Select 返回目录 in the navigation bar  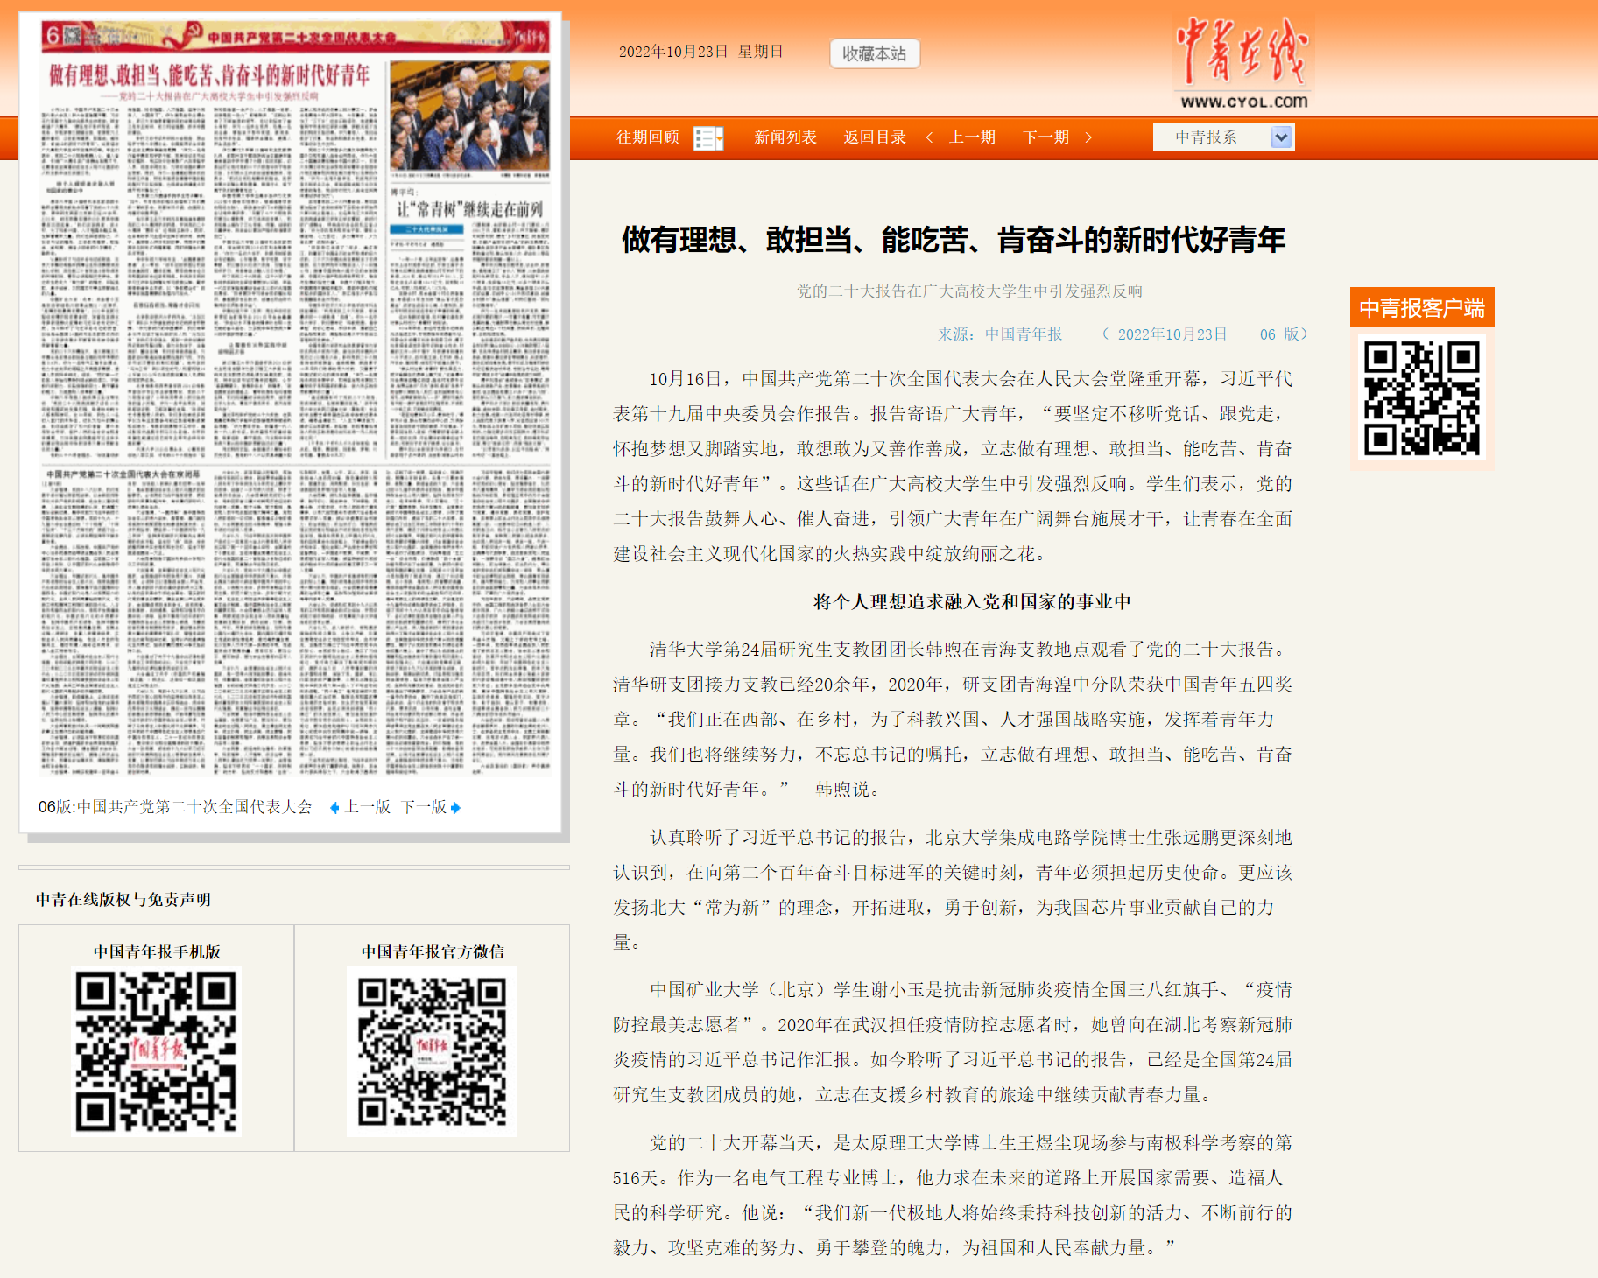coord(874,137)
